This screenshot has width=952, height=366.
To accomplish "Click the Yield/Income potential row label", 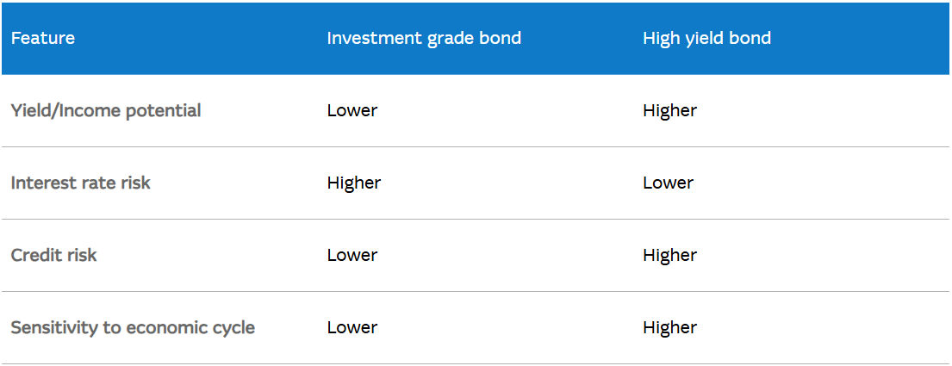I will pyautogui.click(x=106, y=110).
